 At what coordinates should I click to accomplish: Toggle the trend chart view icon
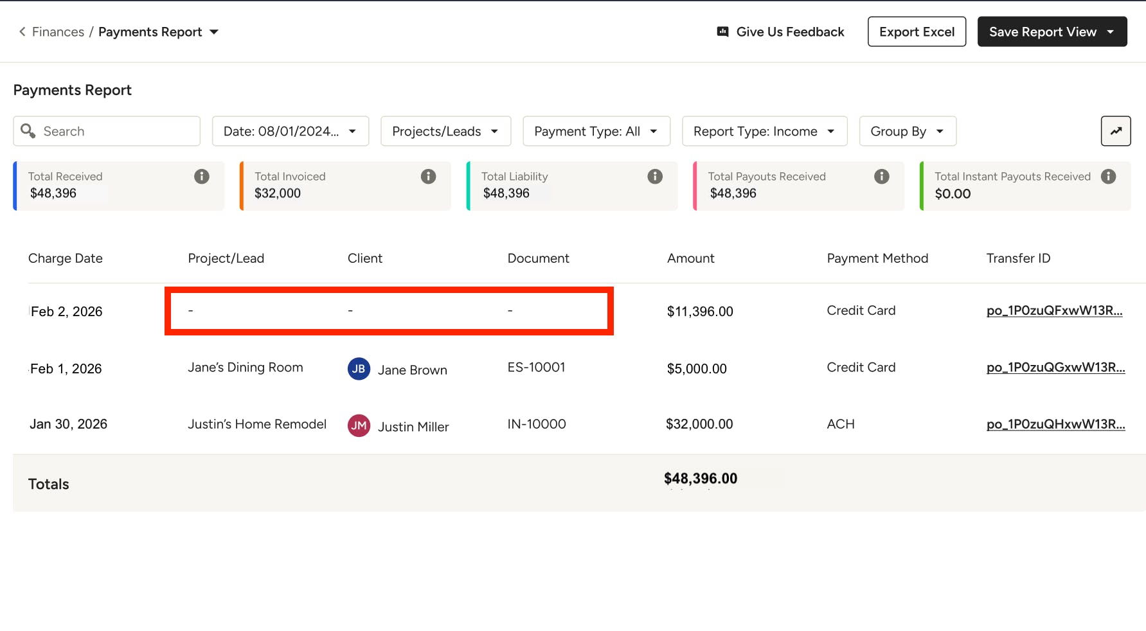click(x=1116, y=131)
